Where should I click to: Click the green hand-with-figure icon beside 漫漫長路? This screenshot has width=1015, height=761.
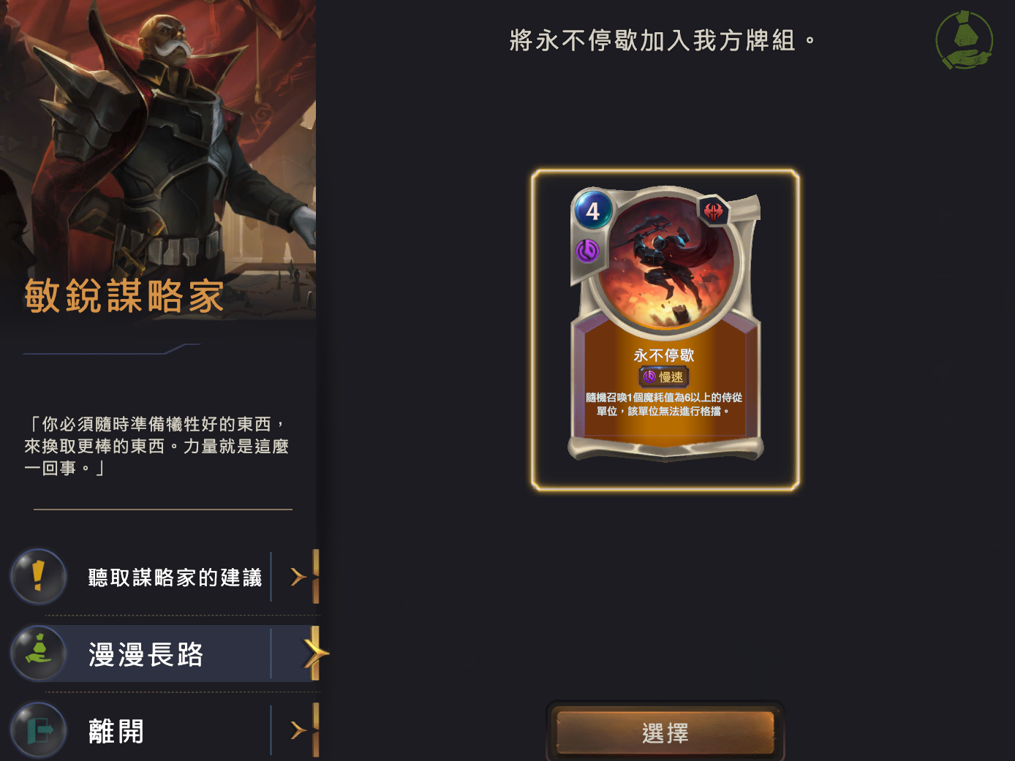click(38, 653)
